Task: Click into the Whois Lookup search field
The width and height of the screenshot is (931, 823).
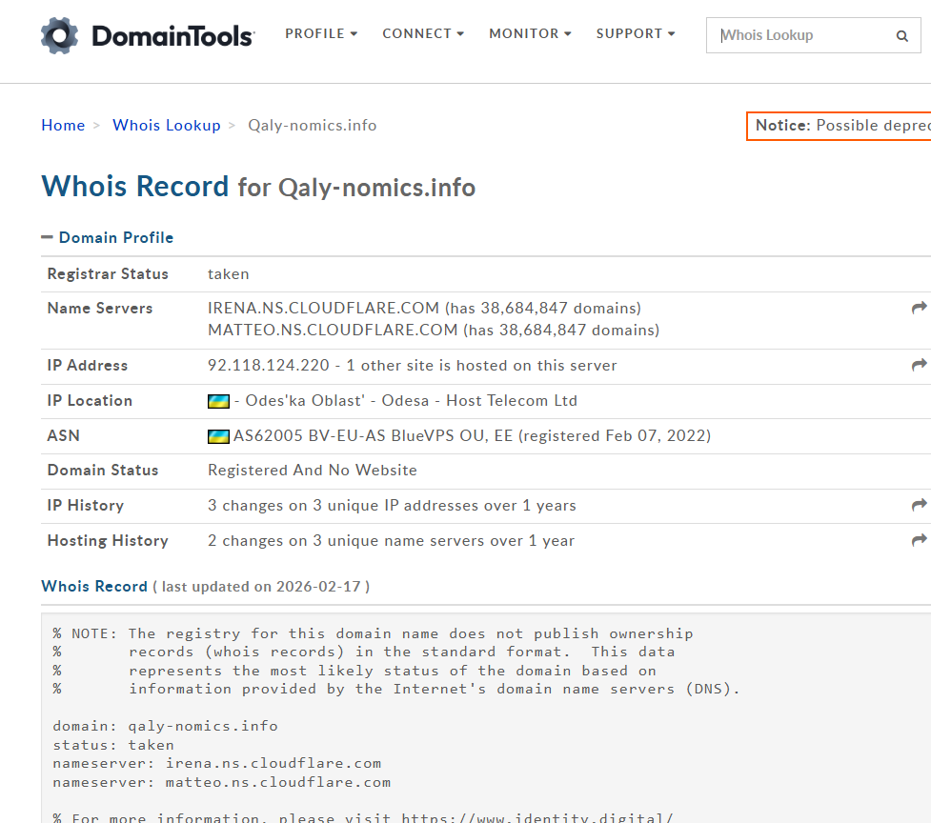Action: coord(800,35)
